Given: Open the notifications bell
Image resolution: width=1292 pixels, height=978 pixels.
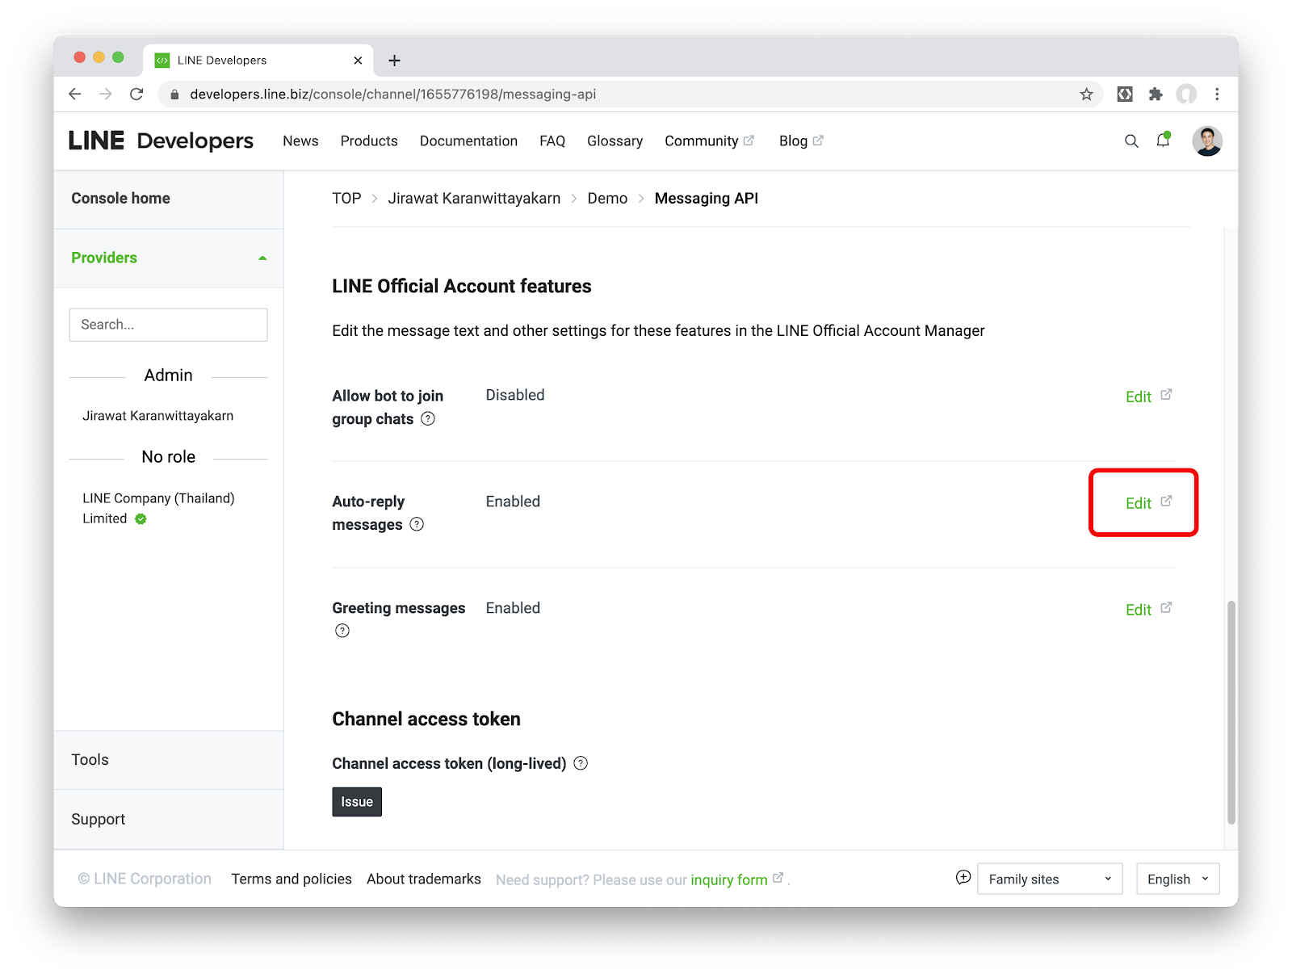Looking at the screenshot, I should [1163, 141].
